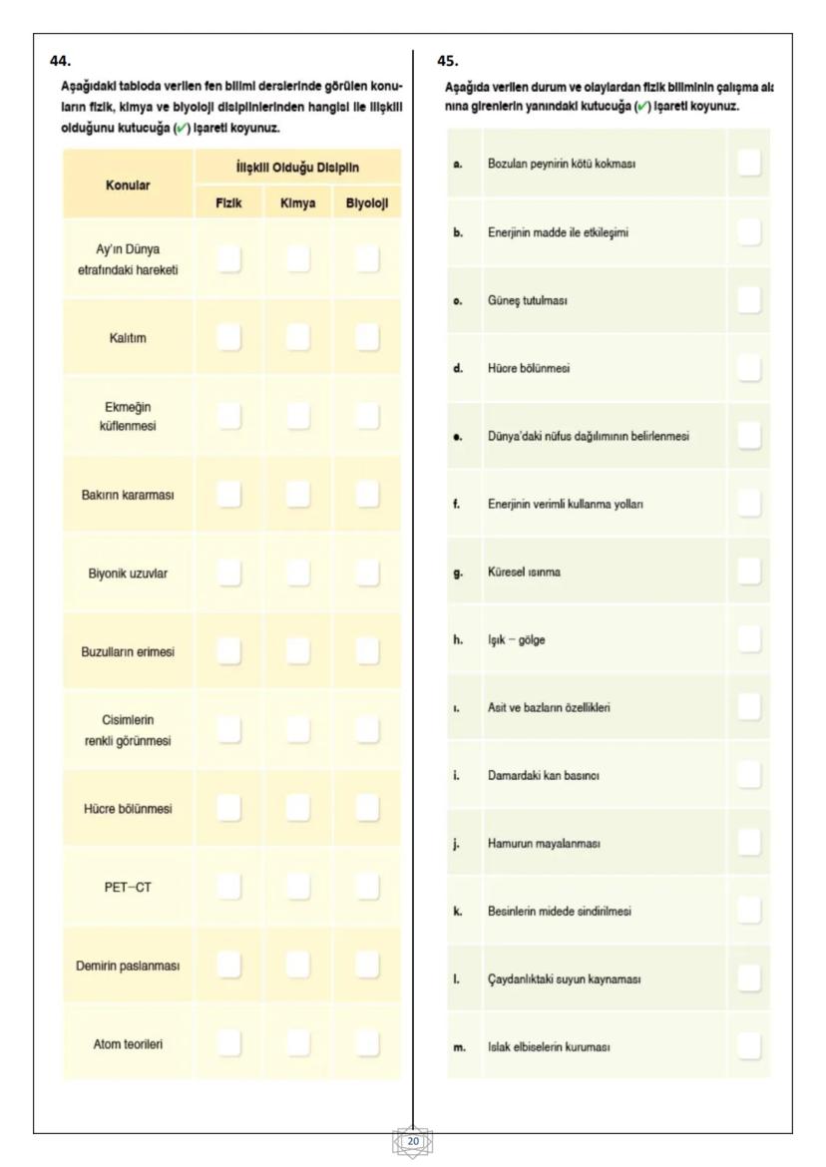Tick the Fizik box for Biyonik uzuvlar
Viewport: 826px width, 1167px height.
tap(230, 573)
